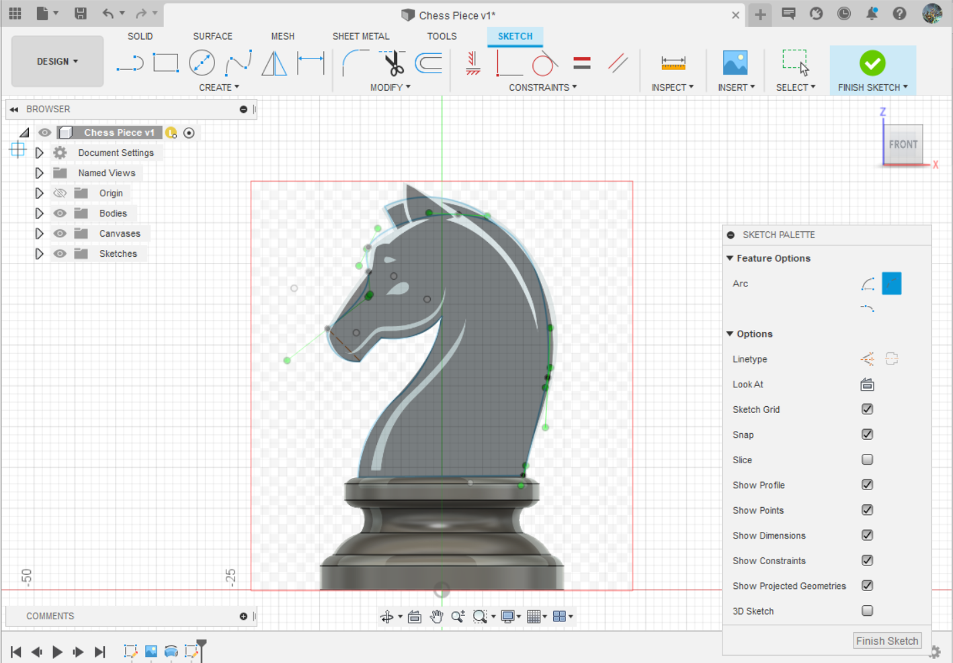Viewport: 953px width, 663px height.
Task: Apply the Equal constraint
Action: [x=582, y=63]
